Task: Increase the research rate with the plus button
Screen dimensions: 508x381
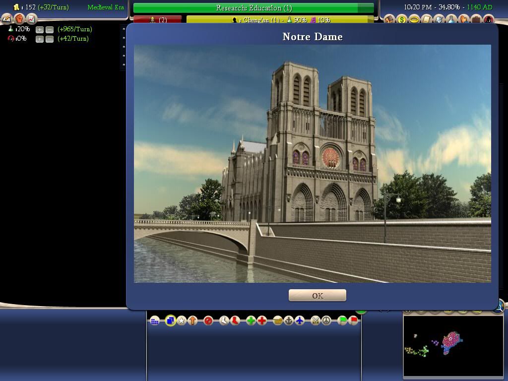Action: [40, 29]
